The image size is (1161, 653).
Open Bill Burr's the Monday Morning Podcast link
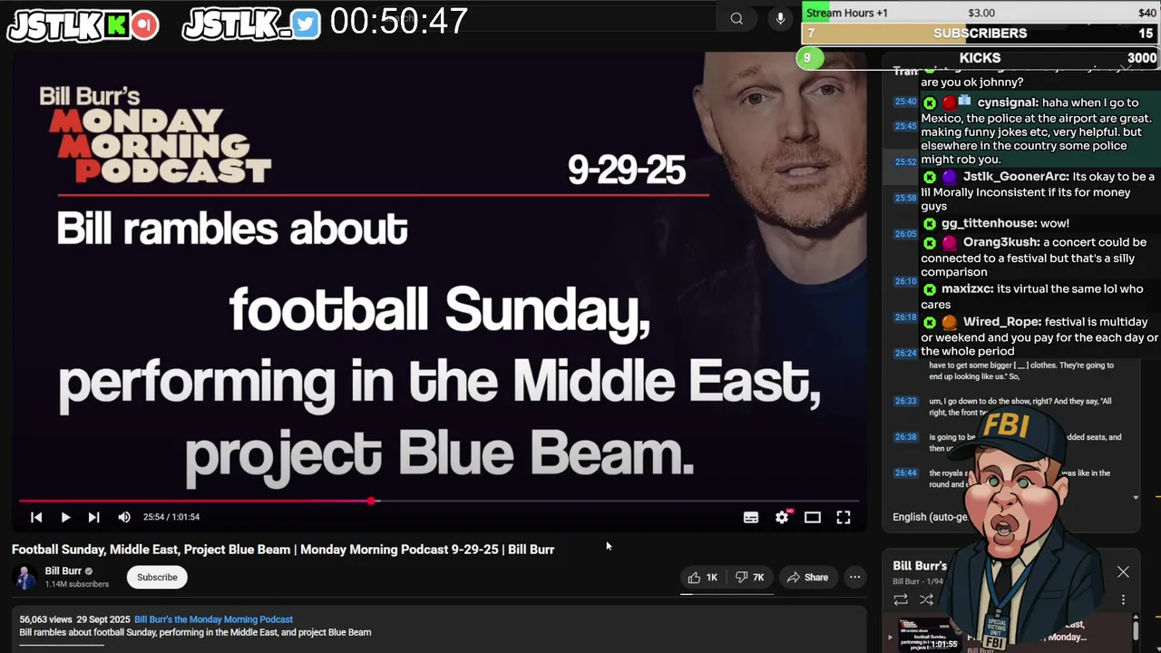(213, 619)
